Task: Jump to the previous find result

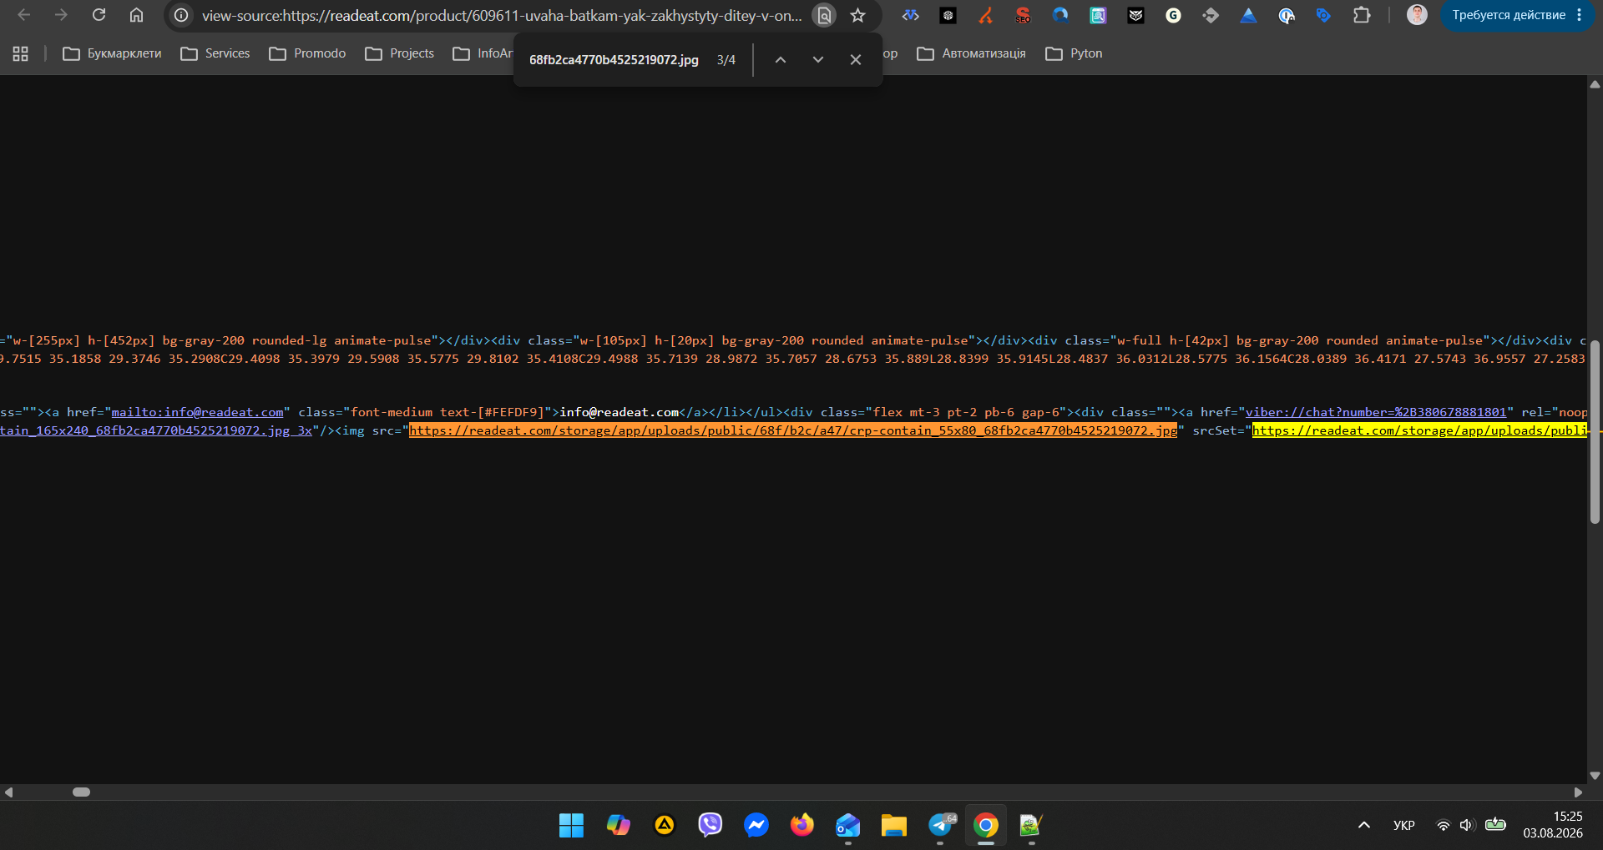Action: tap(780, 60)
